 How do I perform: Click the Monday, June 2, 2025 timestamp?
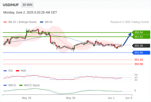(30, 12)
